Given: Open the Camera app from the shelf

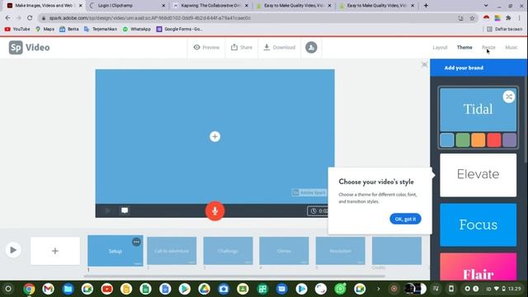Looking at the screenshot, I should [224, 289].
